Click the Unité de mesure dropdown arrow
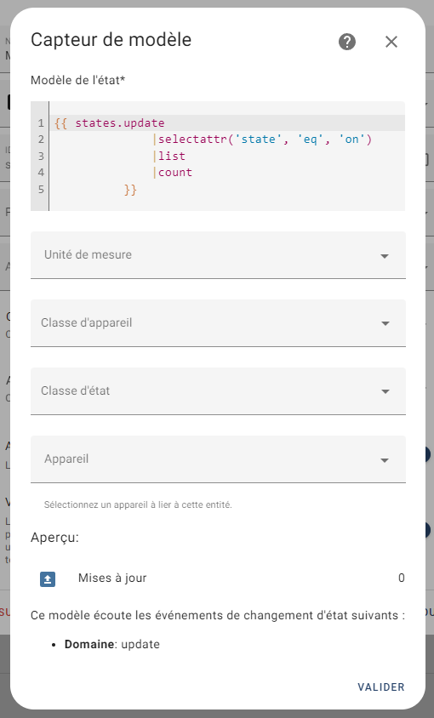The width and height of the screenshot is (434, 718). [x=385, y=256]
